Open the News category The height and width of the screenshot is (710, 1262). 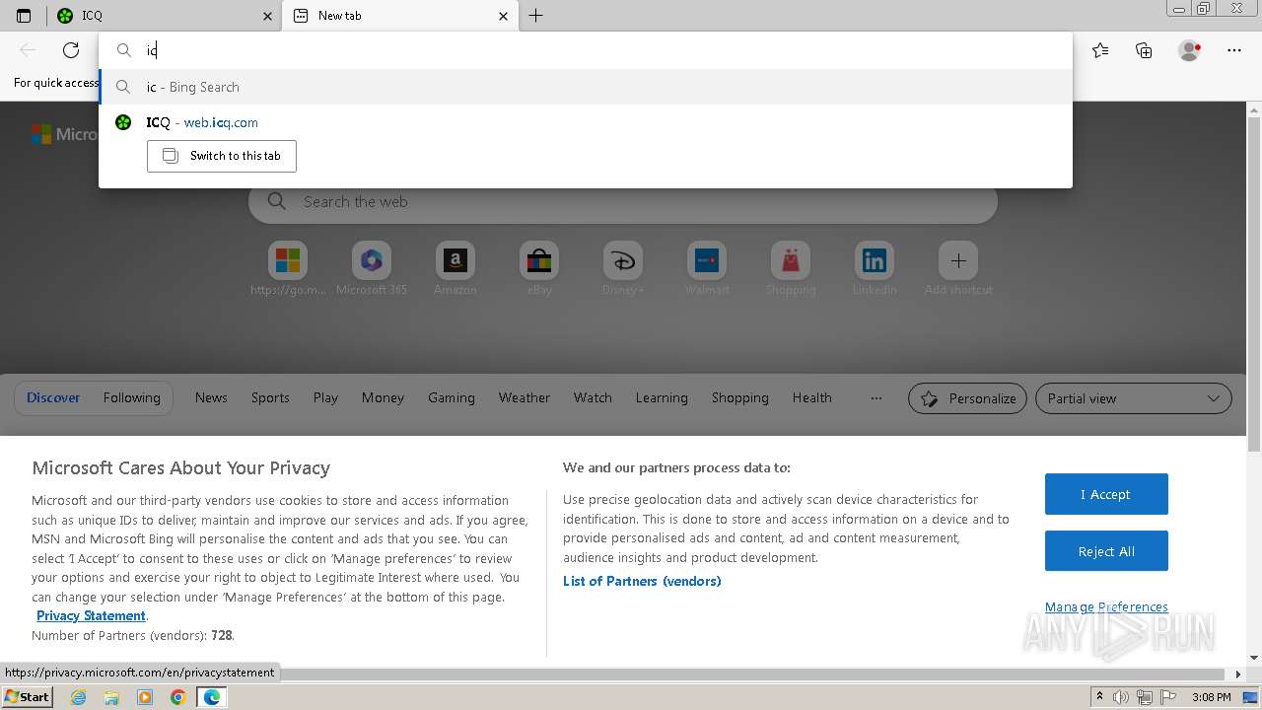tap(211, 397)
